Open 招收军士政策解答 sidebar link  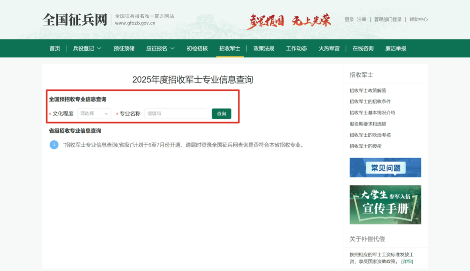pos(368,90)
